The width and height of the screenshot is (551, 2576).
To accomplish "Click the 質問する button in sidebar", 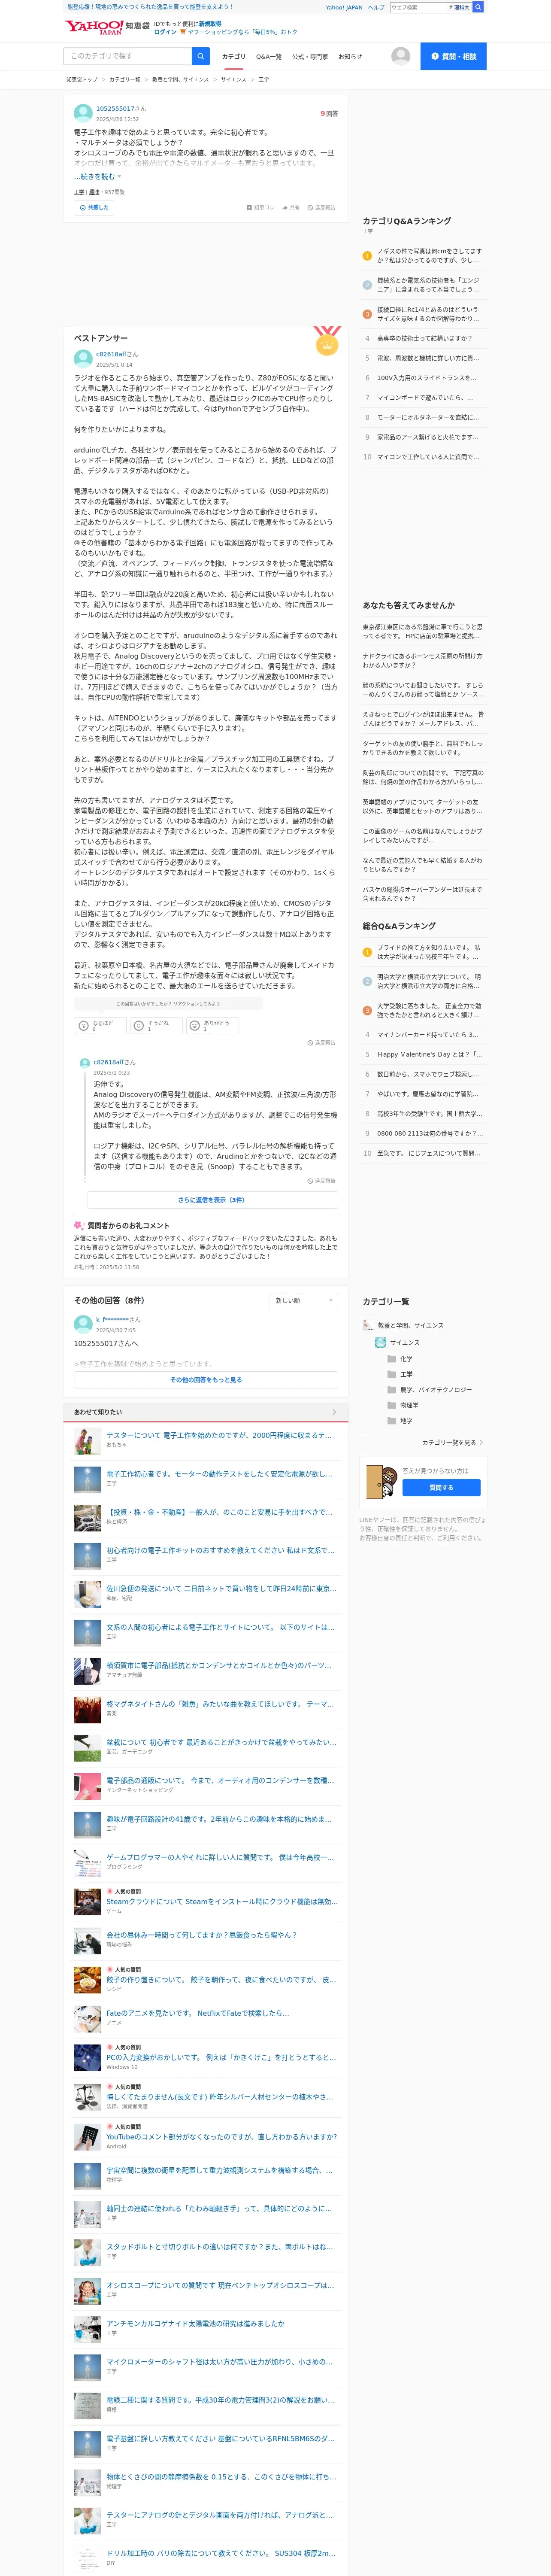I will pos(441,1487).
